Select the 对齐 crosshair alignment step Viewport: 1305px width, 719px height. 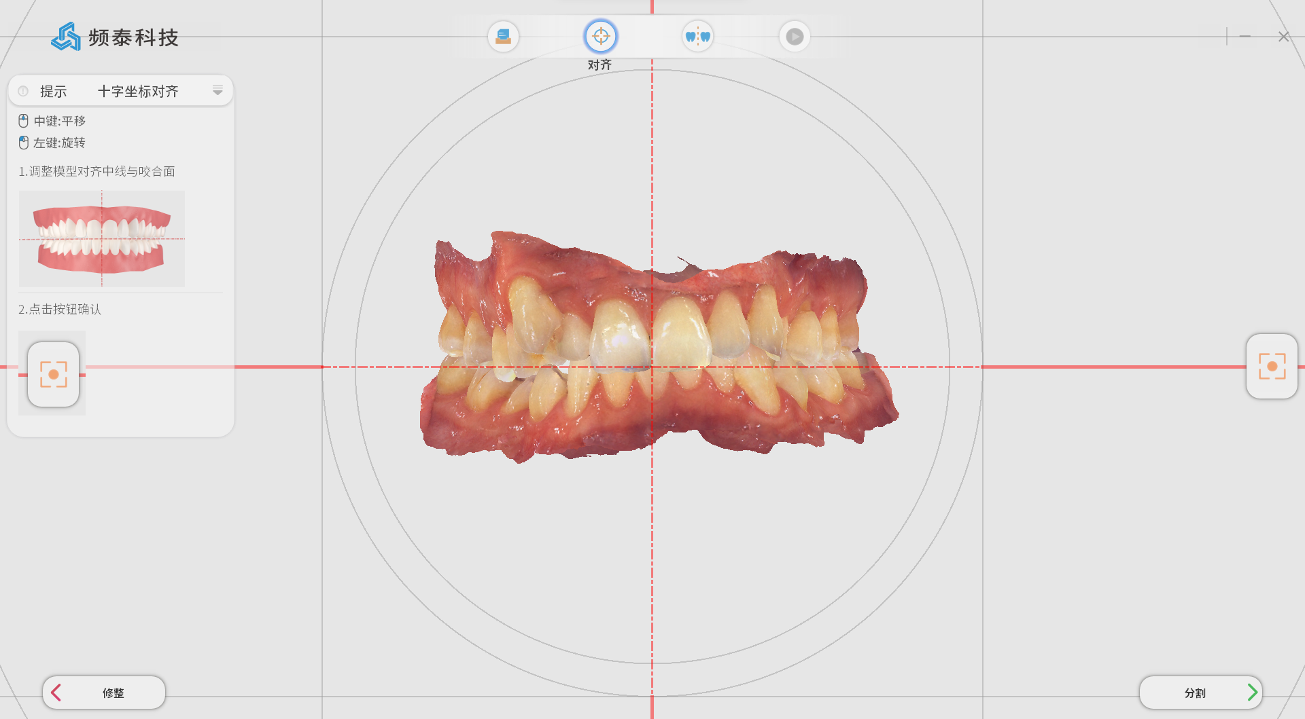[600, 37]
